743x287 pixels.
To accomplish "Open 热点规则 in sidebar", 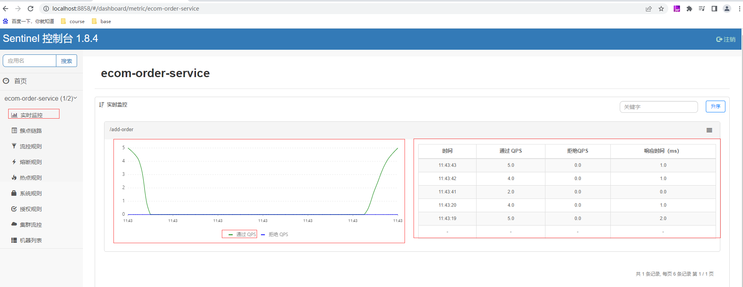I will 27,178.
